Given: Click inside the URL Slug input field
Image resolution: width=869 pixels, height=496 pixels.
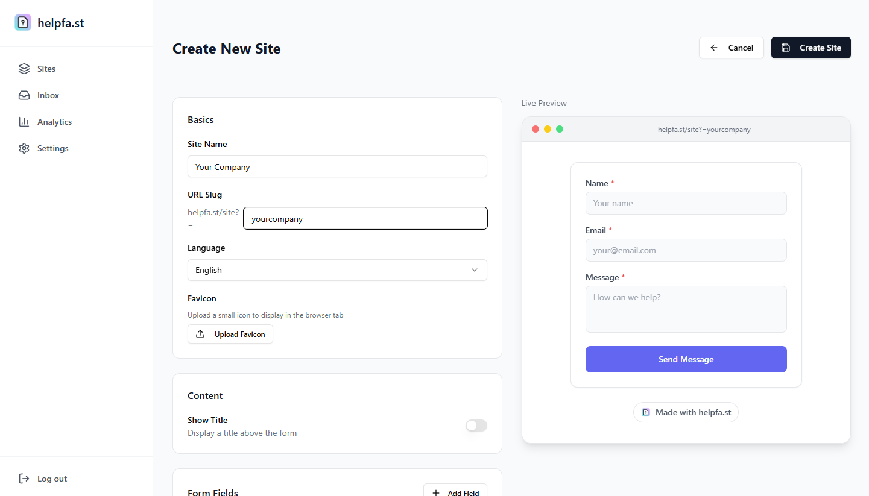Looking at the screenshot, I should coord(365,218).
